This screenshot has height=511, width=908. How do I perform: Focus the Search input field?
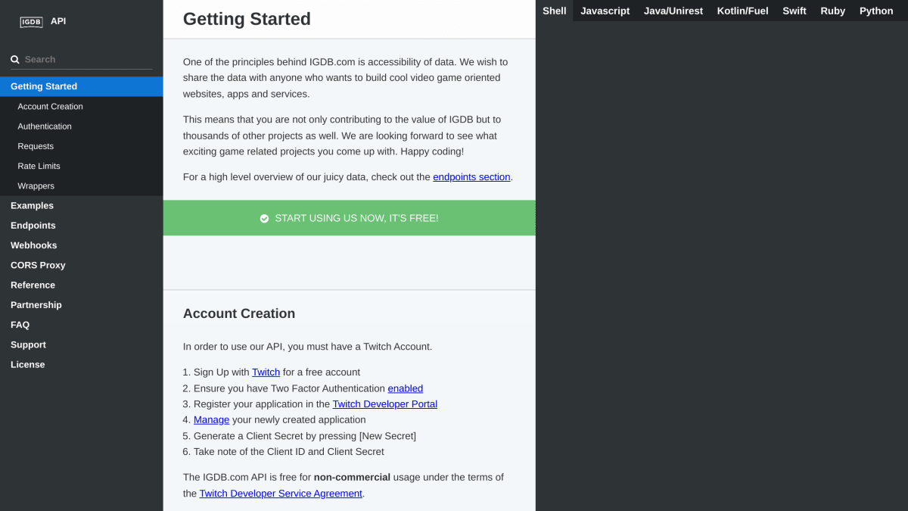[88, 59]
